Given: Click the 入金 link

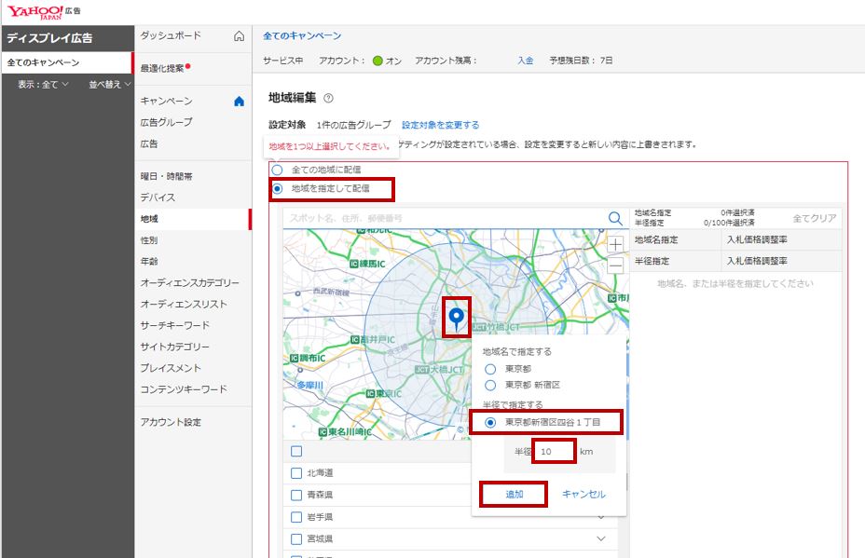Looking at the screenshot, I should tap(525, 61).
